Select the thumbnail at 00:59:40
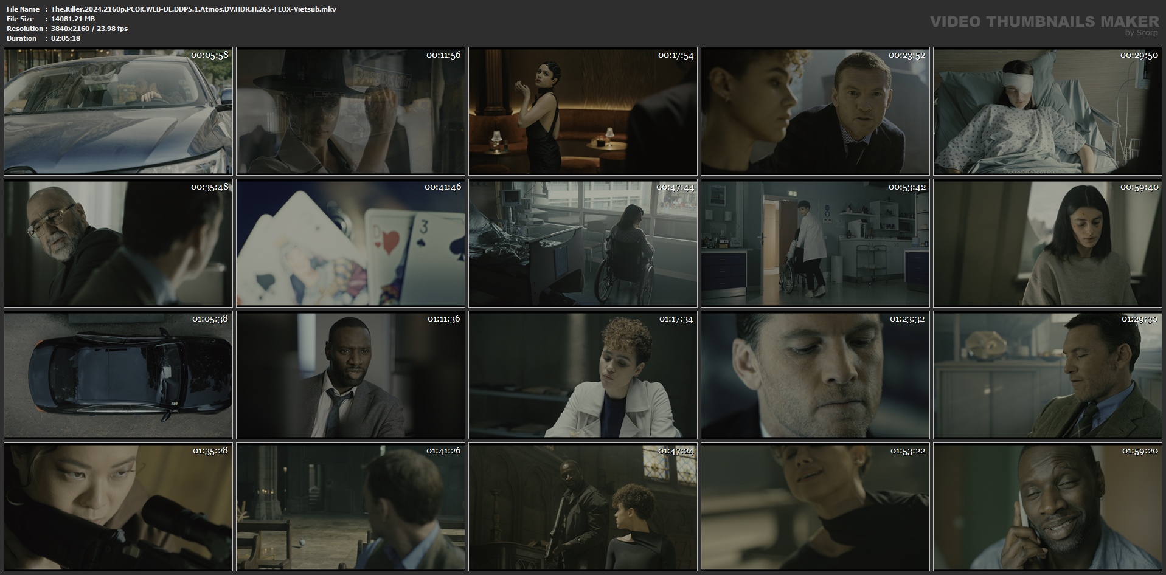The image size is (1166, 575). pyautogui.click(x=1047, y=243)
